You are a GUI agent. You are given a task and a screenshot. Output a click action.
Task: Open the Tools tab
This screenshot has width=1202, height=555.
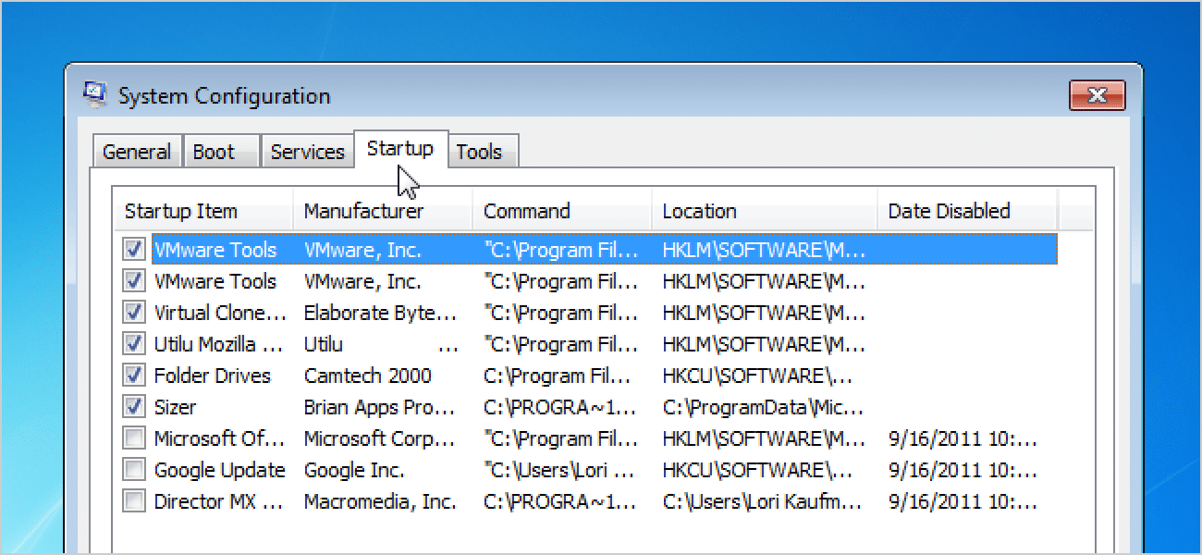tap(479, 153)
